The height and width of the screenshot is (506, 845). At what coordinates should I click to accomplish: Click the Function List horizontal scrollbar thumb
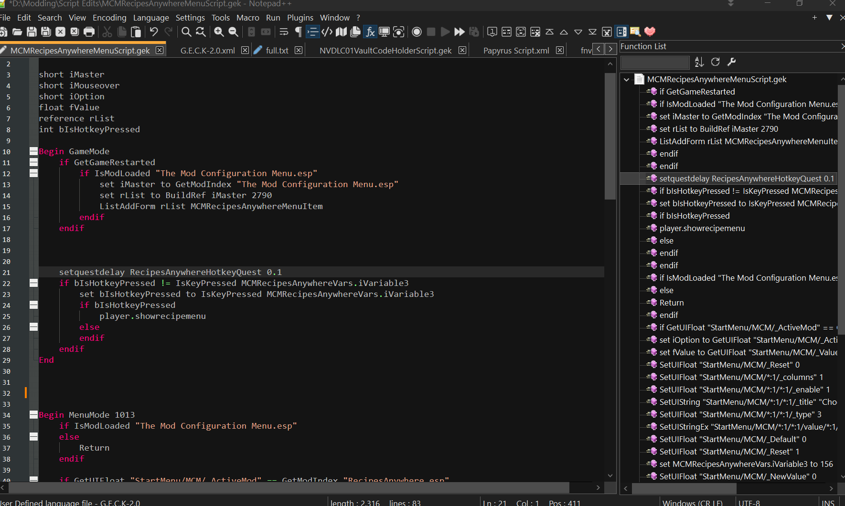684,488
